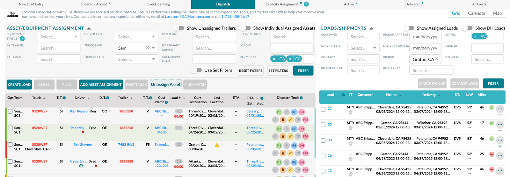Enable Use Set Filters switch
The image size is (510, 177).
[x=197, y=70]
